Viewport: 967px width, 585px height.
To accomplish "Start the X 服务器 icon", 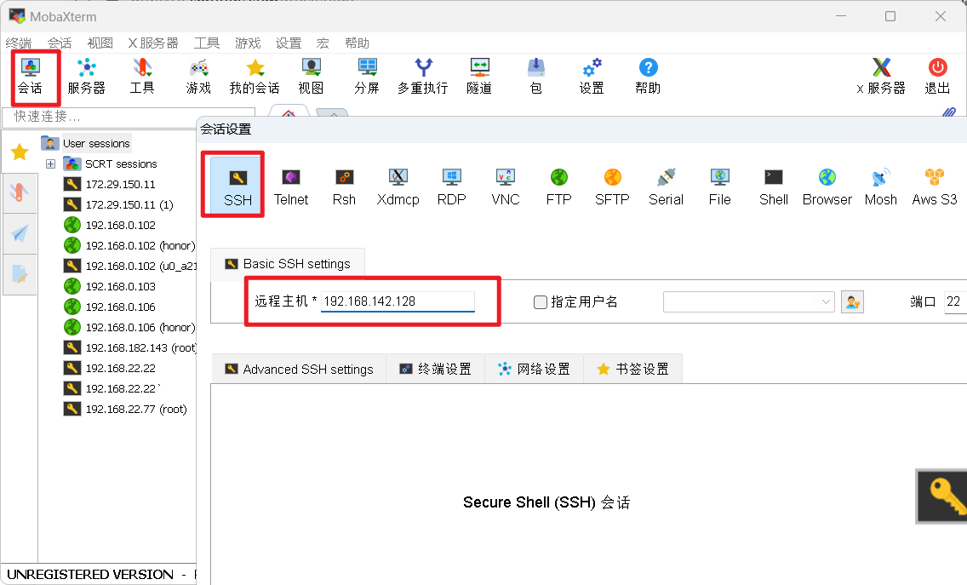I will 881,77.
